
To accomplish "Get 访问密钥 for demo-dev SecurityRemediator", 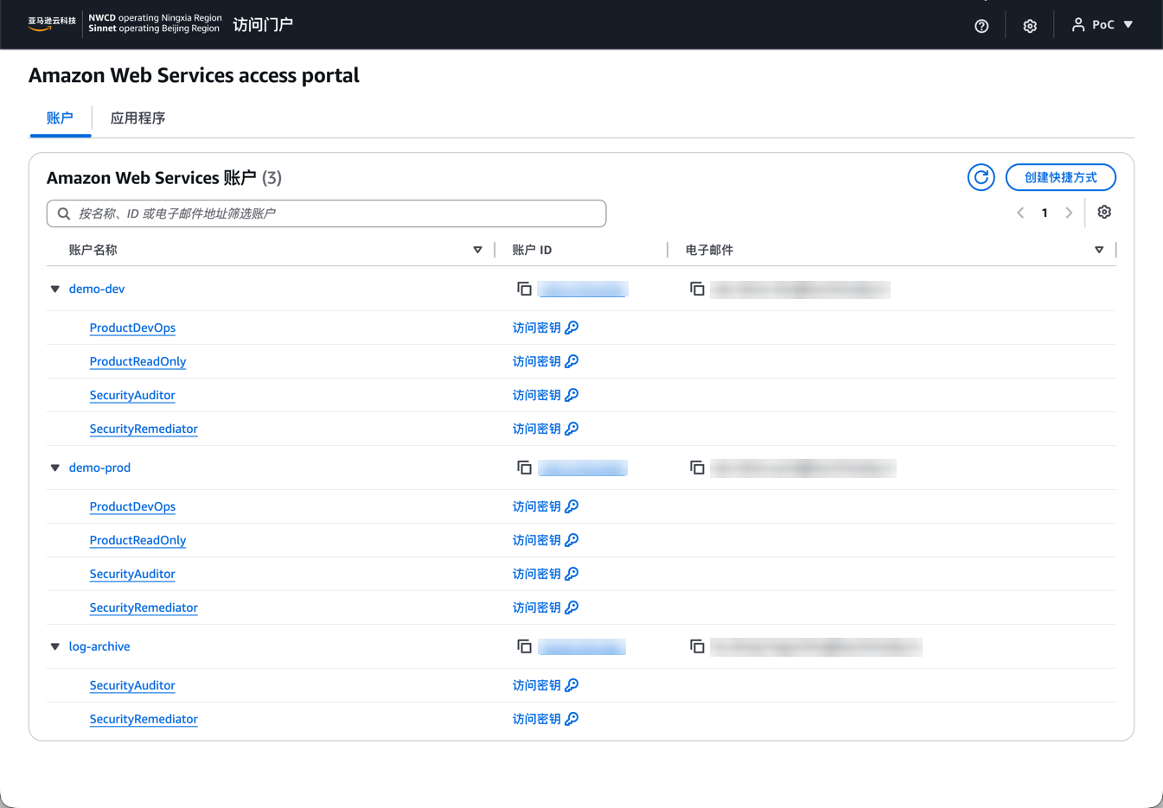I will pos(546,429).
